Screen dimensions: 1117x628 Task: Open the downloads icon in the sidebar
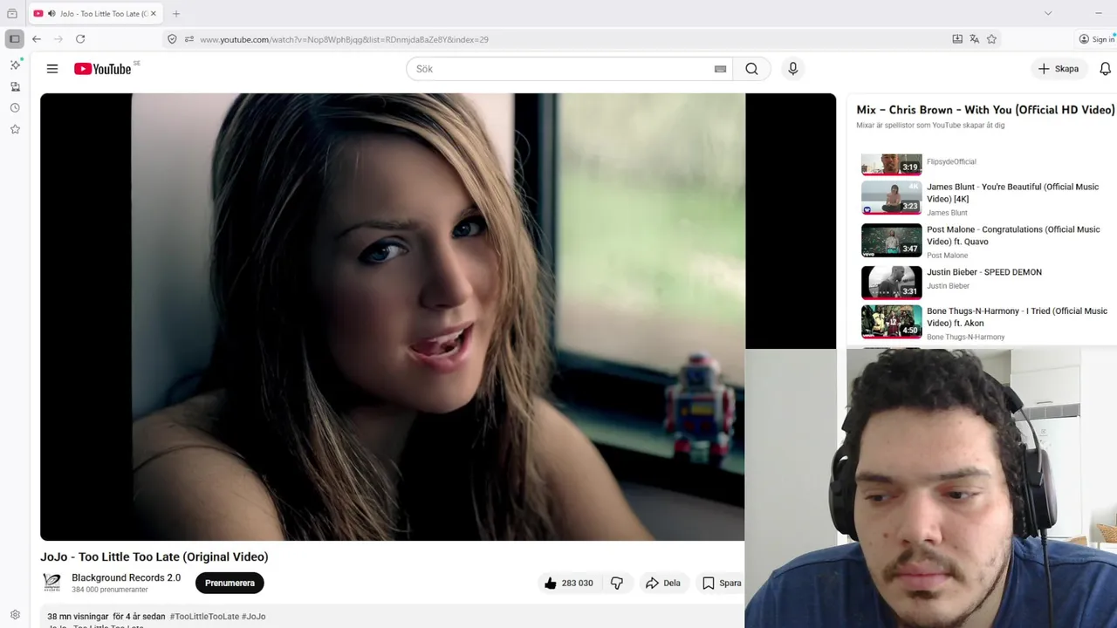click(x=15, y=86)
